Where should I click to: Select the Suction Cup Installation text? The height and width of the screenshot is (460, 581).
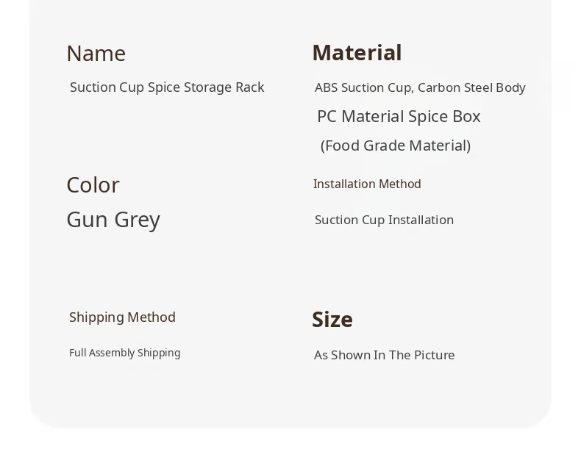[x=384, y=220]
